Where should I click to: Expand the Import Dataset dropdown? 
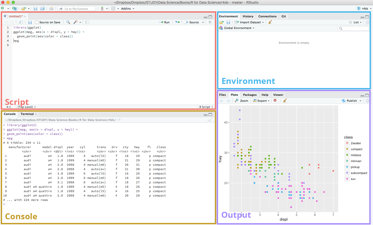[249, 22]
